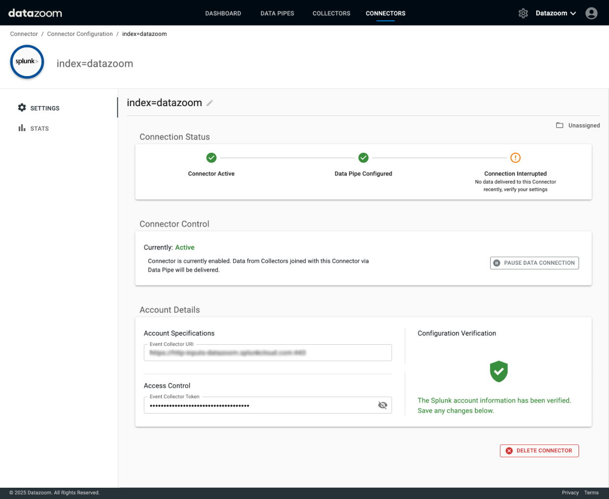
Task: Click the Delete Connector button
Action: click(539, 450)
